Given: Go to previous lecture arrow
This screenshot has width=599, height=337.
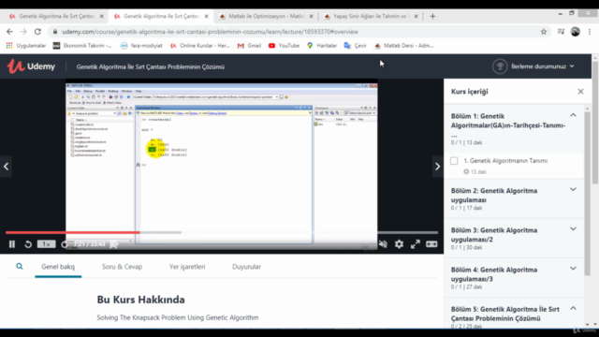Looking at the screenshot, I should click(x=7, y=167).
